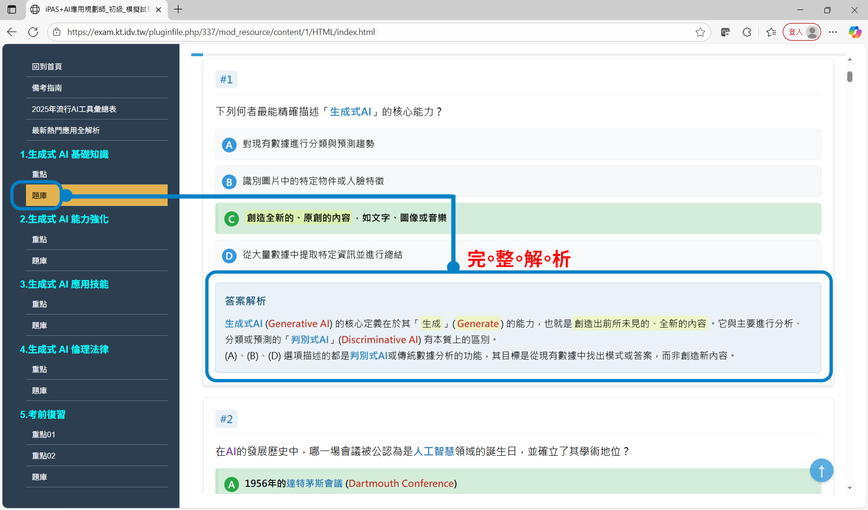This screenshot has width=868, height=510.
Task: Launch the Copilot sidebar icon
Action: (x=855, y=32)
